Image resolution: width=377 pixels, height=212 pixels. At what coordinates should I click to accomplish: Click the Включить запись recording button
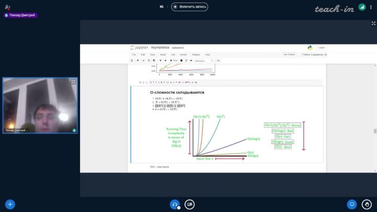coord(190,7)
